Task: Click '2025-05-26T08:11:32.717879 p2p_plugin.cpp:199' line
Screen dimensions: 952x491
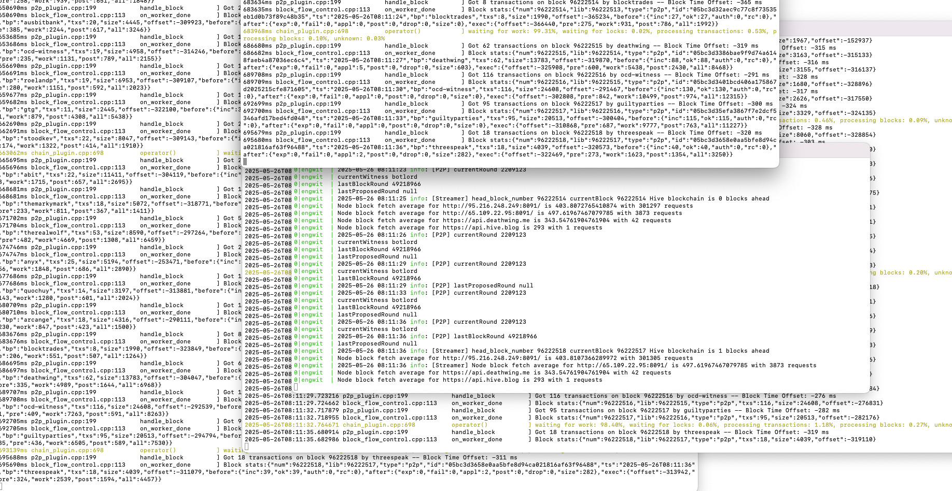Action: tap(327, 410)
